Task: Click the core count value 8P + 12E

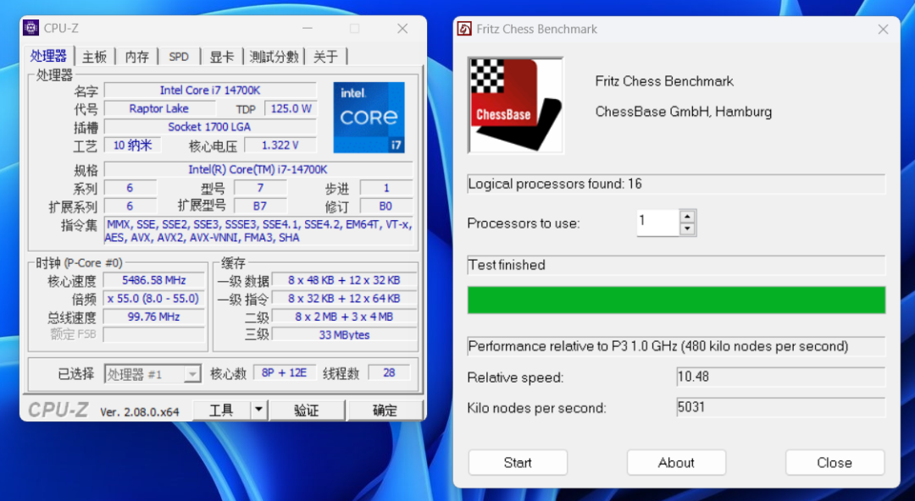Action: tap(285, 372)
